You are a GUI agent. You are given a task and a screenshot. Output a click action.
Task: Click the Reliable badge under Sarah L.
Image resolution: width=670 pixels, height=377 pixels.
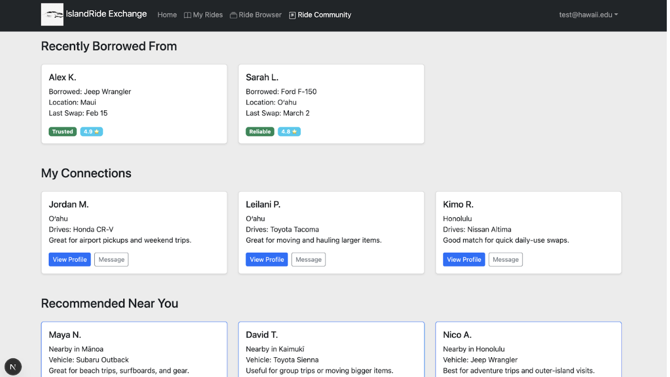coord(259,131)
